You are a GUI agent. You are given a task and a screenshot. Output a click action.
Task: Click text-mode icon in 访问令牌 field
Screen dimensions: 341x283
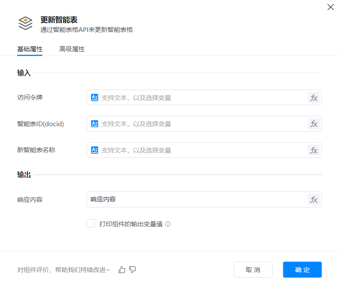pyautogui.click(x=95, y=98)
